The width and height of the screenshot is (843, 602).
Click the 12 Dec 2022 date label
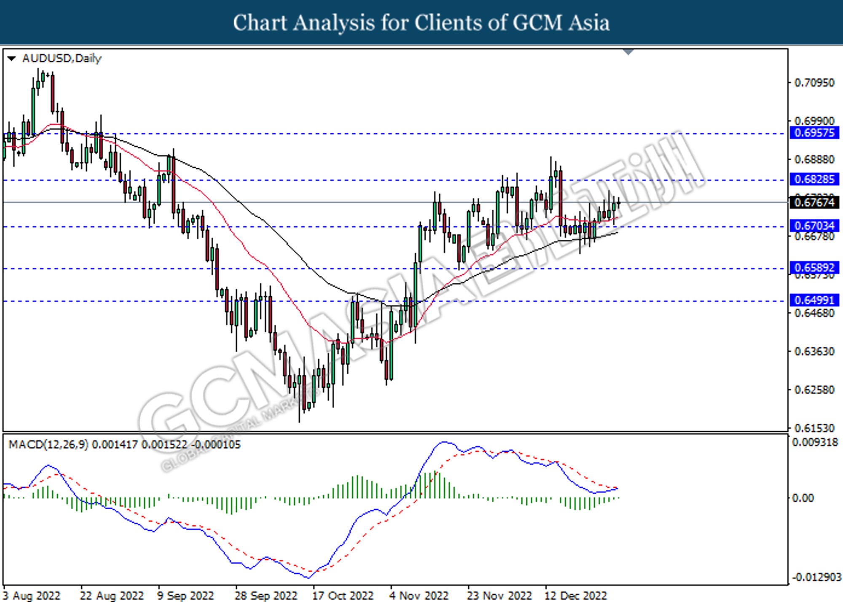point(576,596)
